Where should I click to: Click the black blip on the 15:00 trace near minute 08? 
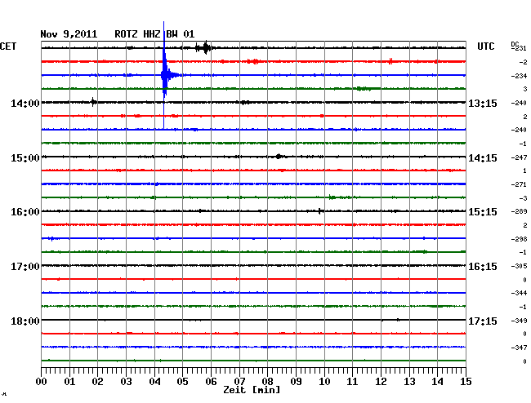pos(279,157)
